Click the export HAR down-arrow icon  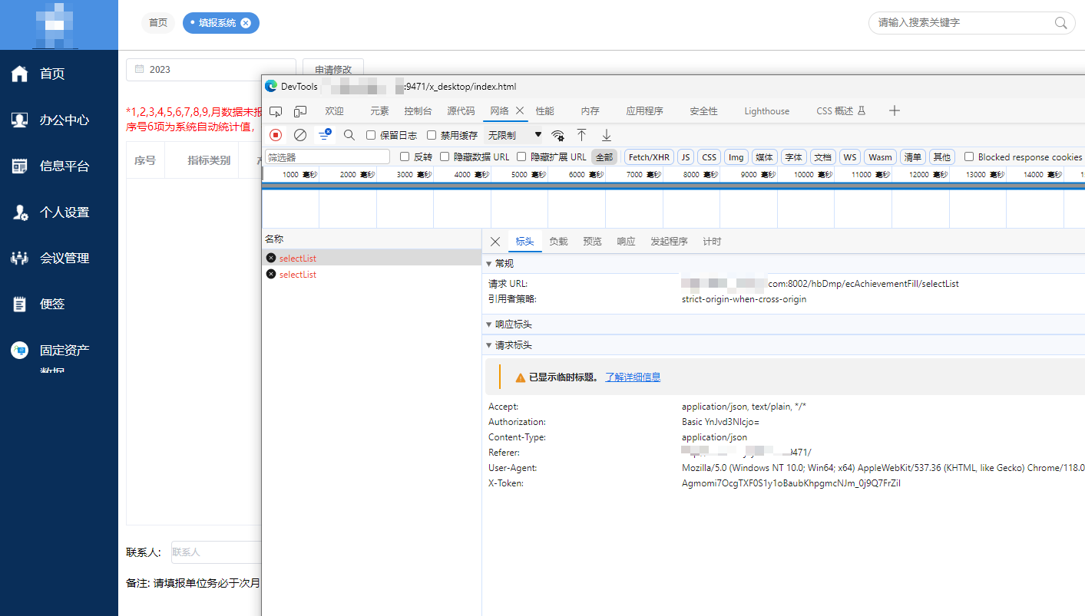[x=607, y=135]
